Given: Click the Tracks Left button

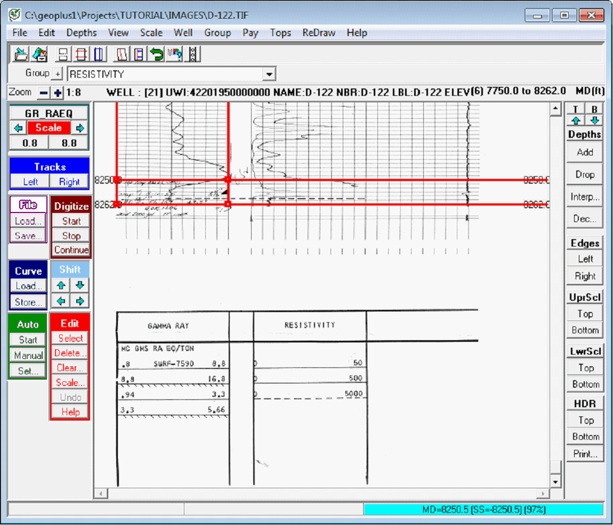Looking at the screenshot, I should 30,182.
